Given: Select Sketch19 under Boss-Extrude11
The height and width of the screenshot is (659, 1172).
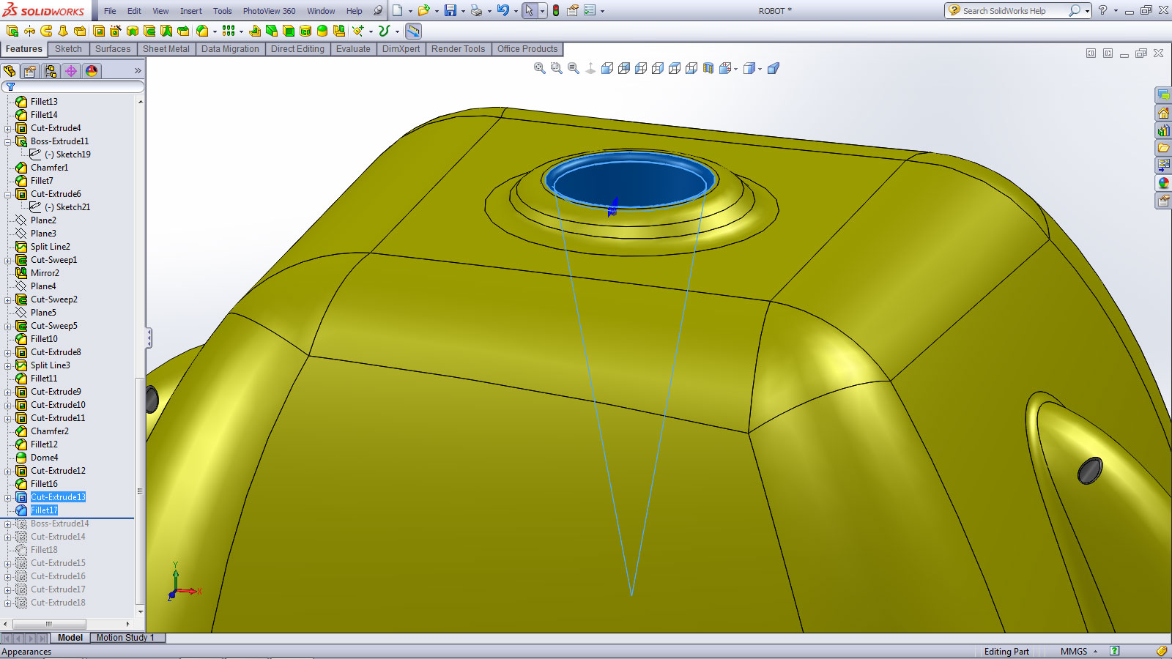Looking at the screenshot, I should point(67,154).
